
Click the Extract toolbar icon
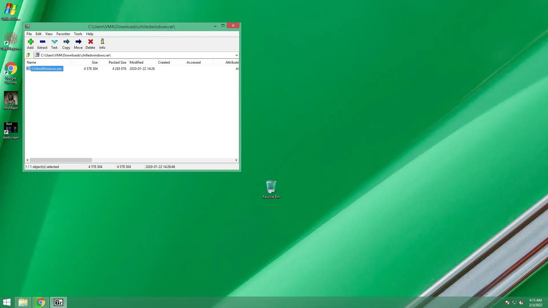click(x=42, y=44)
